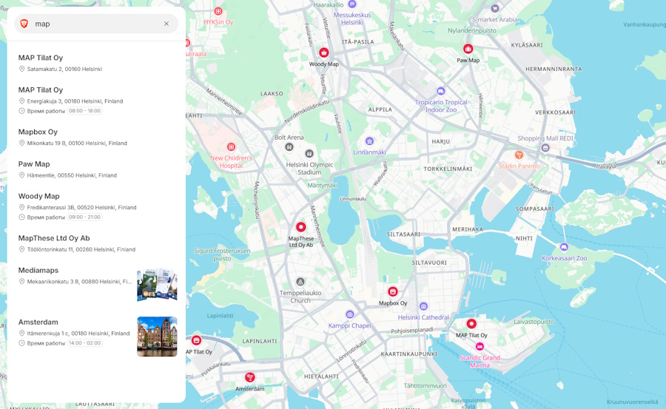Click the ITÄ-PASILA district label
This screenshot has width=666, height=409.
pos(357,41)
